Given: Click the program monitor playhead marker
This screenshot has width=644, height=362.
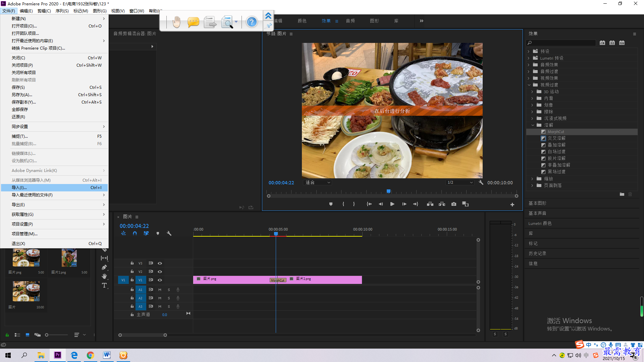Looking at the screenshot, I should click(388, 191).
